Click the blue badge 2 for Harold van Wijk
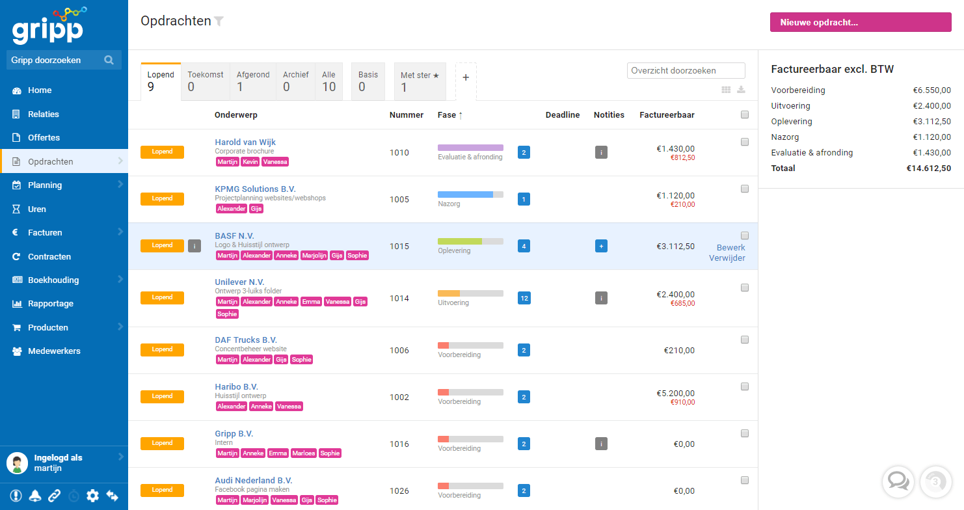This screenshot has height=510, width=964. click(524, 152)
